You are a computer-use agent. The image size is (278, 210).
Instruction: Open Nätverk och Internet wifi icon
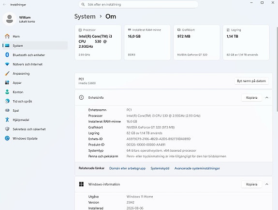click(x=7, y=64)
